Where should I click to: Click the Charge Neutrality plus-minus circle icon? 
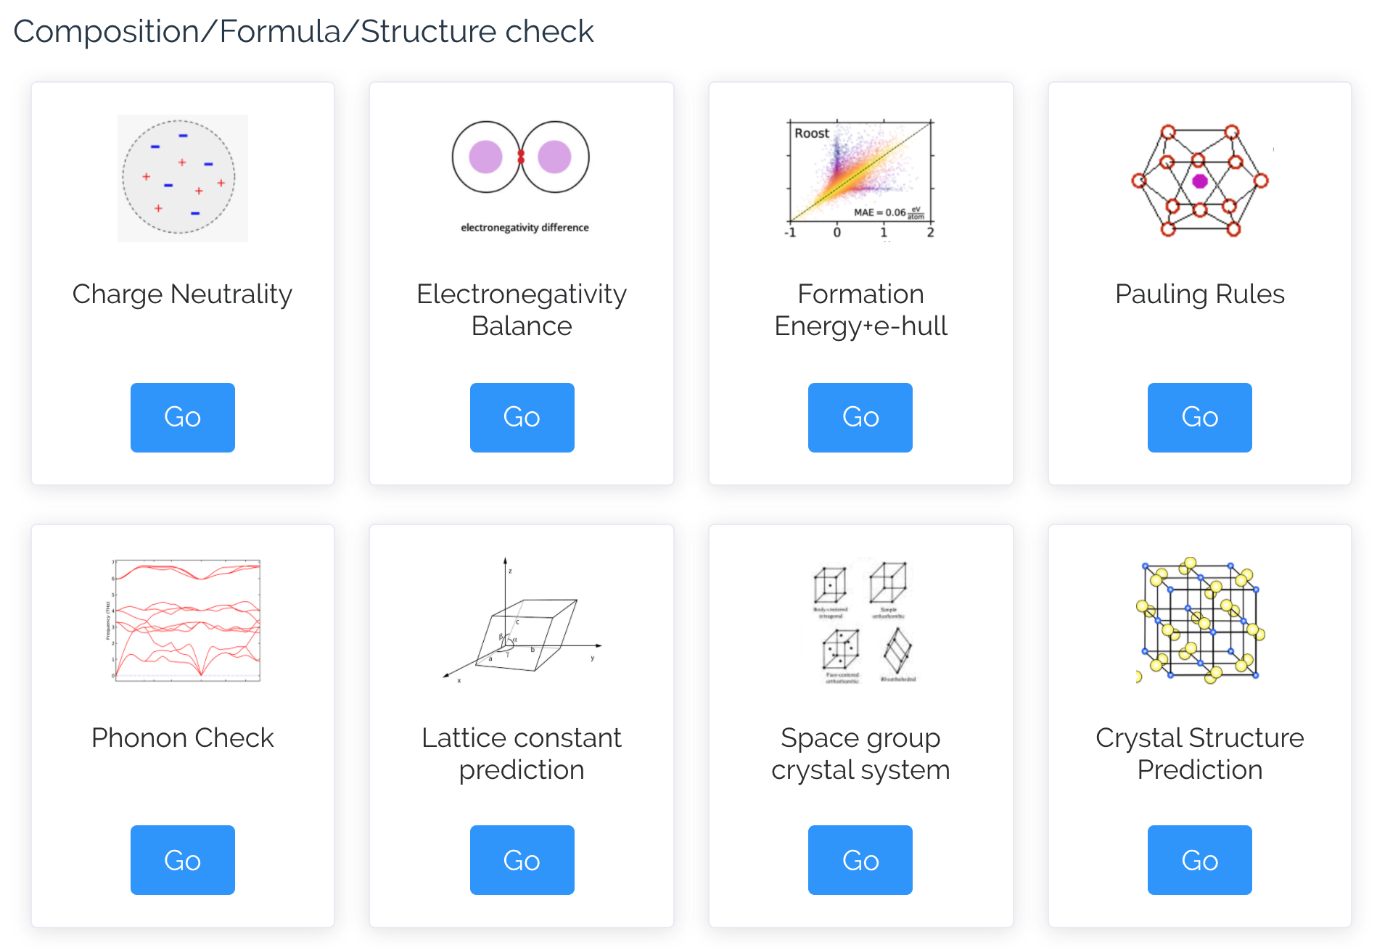click(182, 178)
